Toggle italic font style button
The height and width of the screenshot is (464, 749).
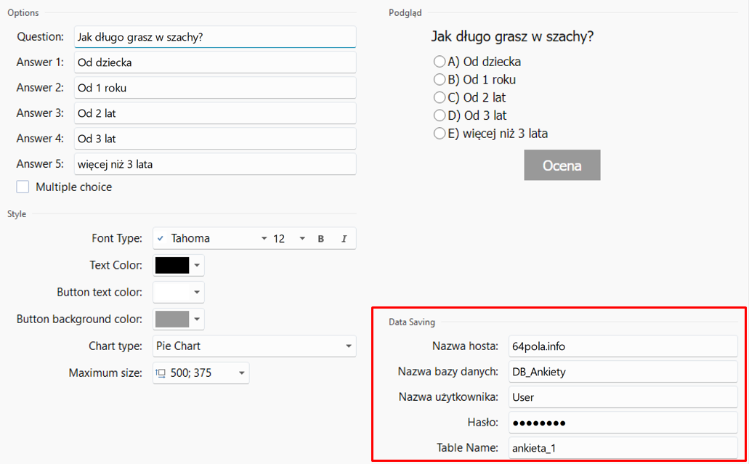344,239
